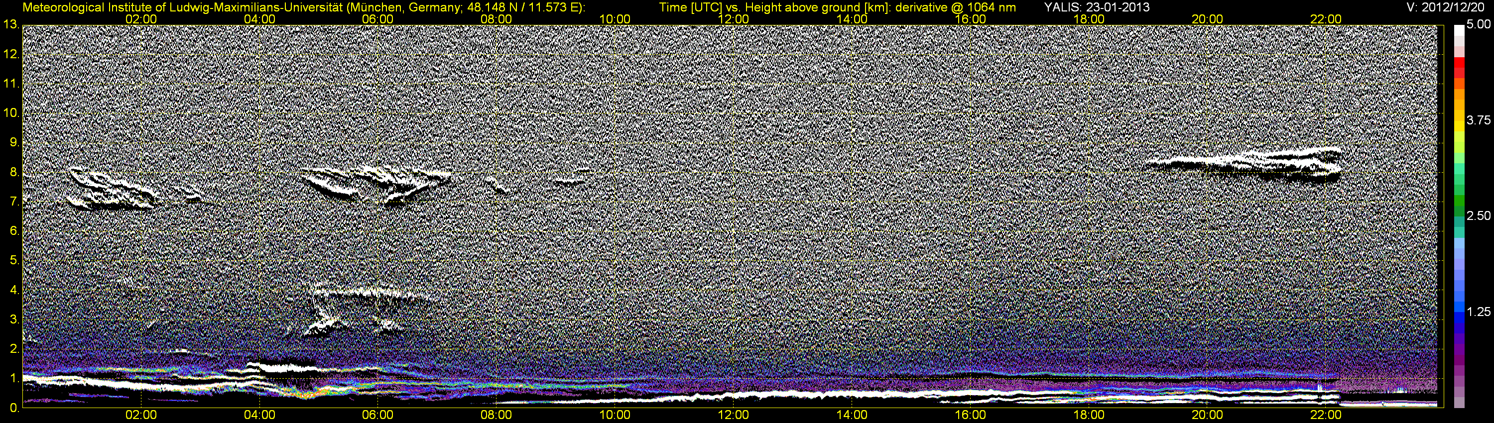The image size is (1494, 423).
Task: Click the bottom axis '02:00' time label
Action: [x=141, y=416]
